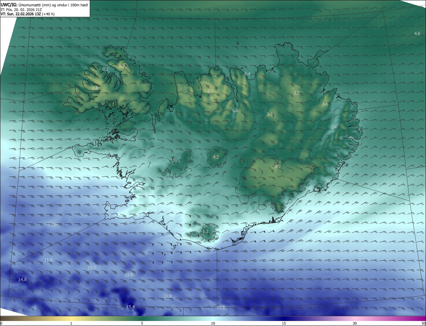The width and height of the screenshot is (426, 326).
Task: Click the 15.4 value label
Action: pyautogui.click(x=130, y=307)
